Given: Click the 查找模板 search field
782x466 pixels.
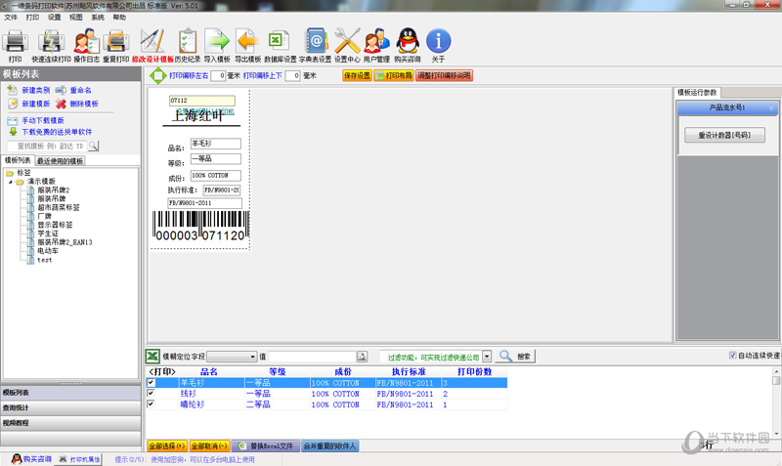Looking at the screenshot, I should click(48, 146).
